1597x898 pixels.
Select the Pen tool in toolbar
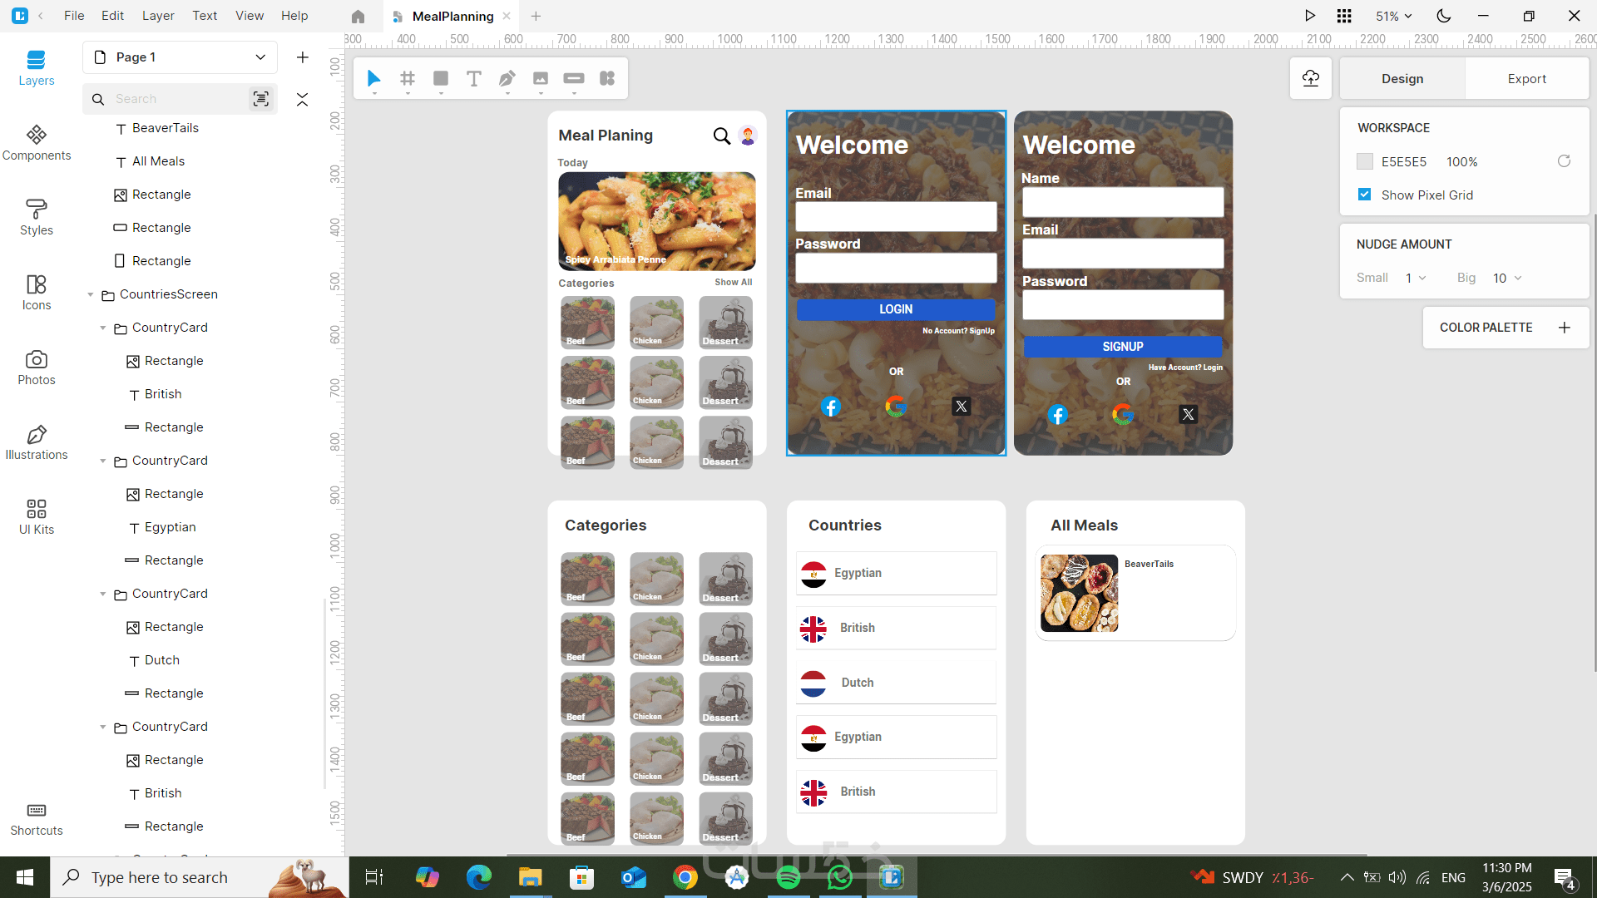coord(507,78)
